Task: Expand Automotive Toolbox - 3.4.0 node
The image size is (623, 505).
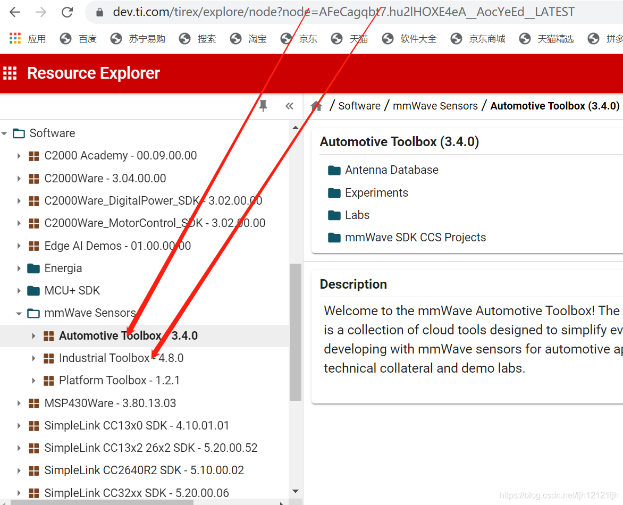Action: coord(33,336)
